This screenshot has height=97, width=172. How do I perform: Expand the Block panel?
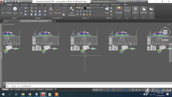(109, 18)
